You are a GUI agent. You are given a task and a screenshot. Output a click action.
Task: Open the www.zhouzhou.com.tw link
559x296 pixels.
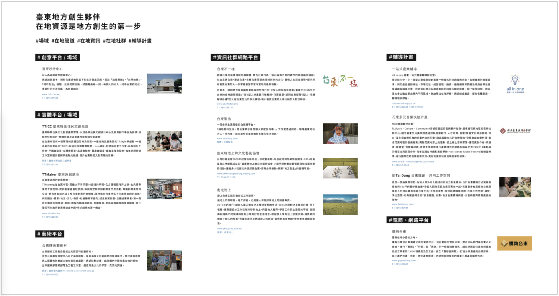coord(229,228)
